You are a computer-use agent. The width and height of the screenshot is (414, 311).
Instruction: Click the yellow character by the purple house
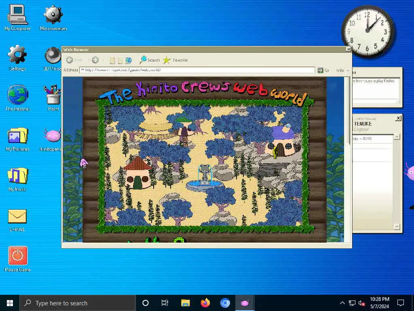(x=275, y=152)
